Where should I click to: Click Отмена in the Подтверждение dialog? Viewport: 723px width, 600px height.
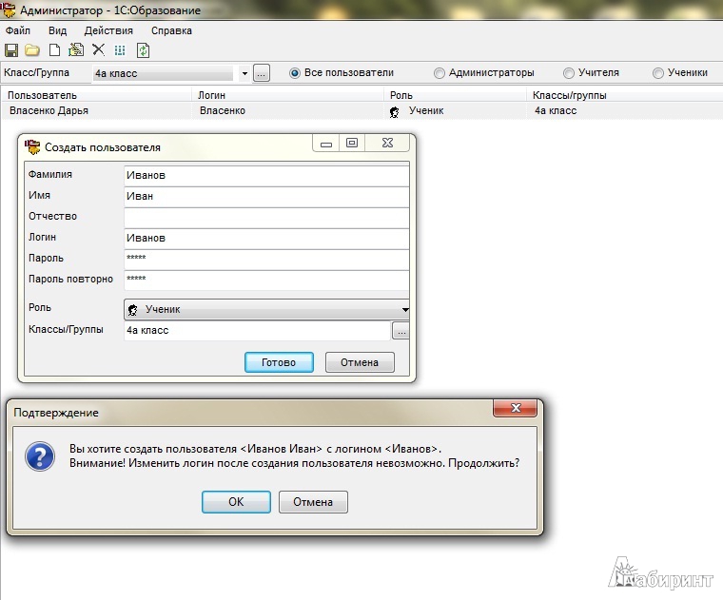[313, 501]
